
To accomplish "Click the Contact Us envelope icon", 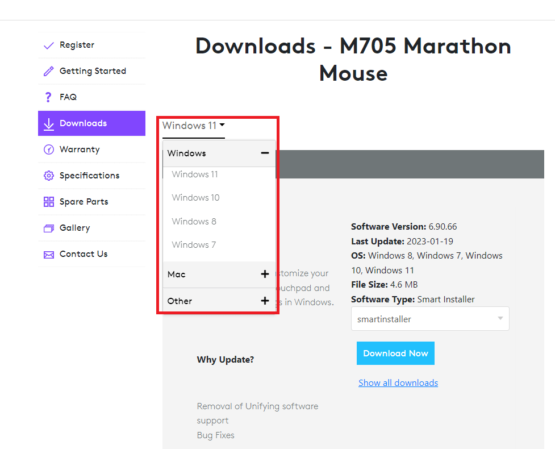I will tap(49, 255).
